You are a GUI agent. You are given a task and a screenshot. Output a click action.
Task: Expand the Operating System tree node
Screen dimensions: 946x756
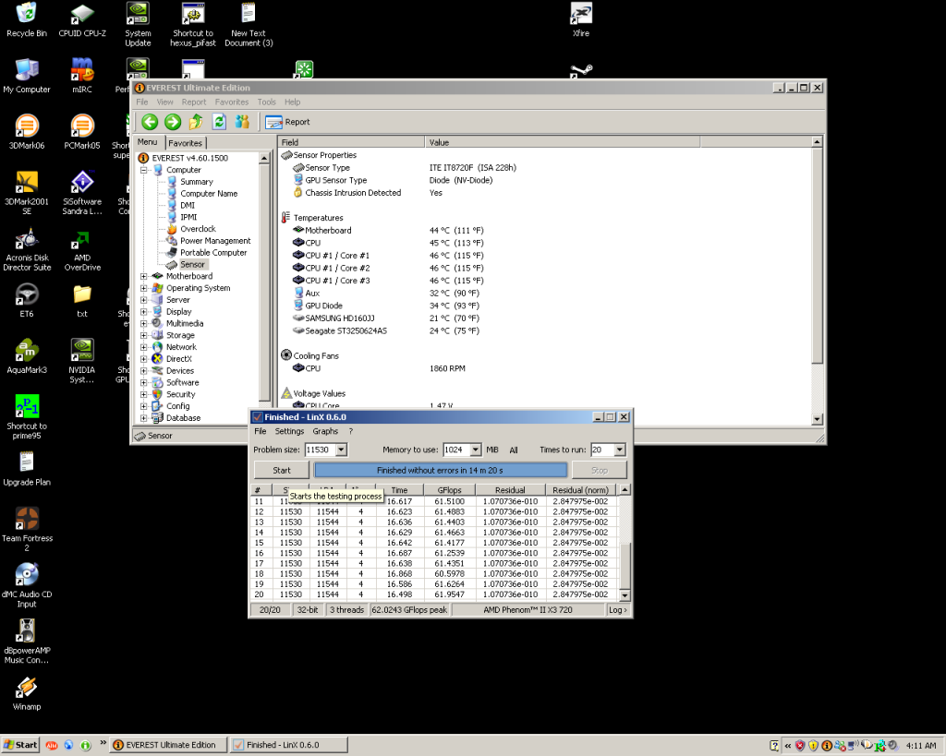click(143, 288)
